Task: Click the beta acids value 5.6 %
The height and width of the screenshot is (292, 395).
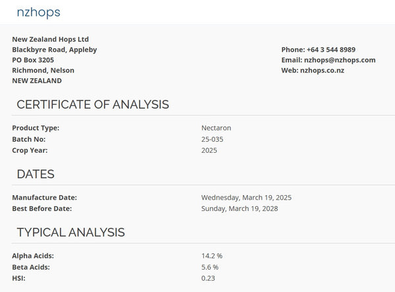Action: (210, 267)
